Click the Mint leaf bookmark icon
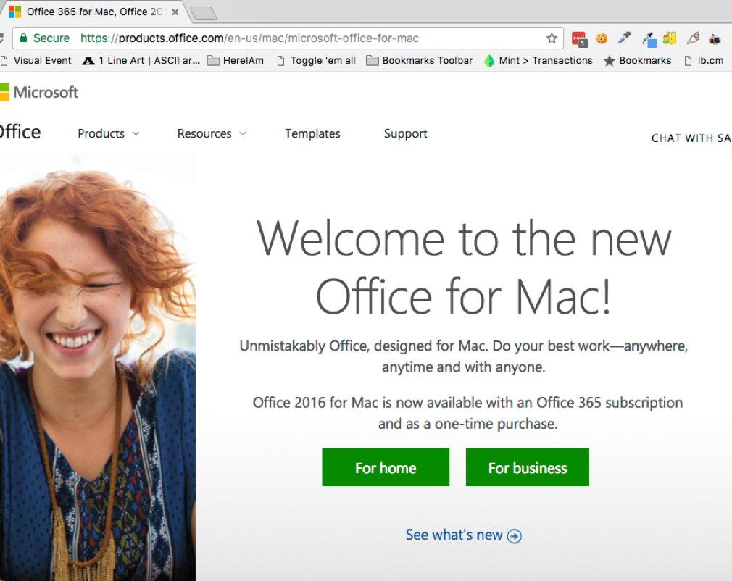732x581 pixels. coord(488,61)
